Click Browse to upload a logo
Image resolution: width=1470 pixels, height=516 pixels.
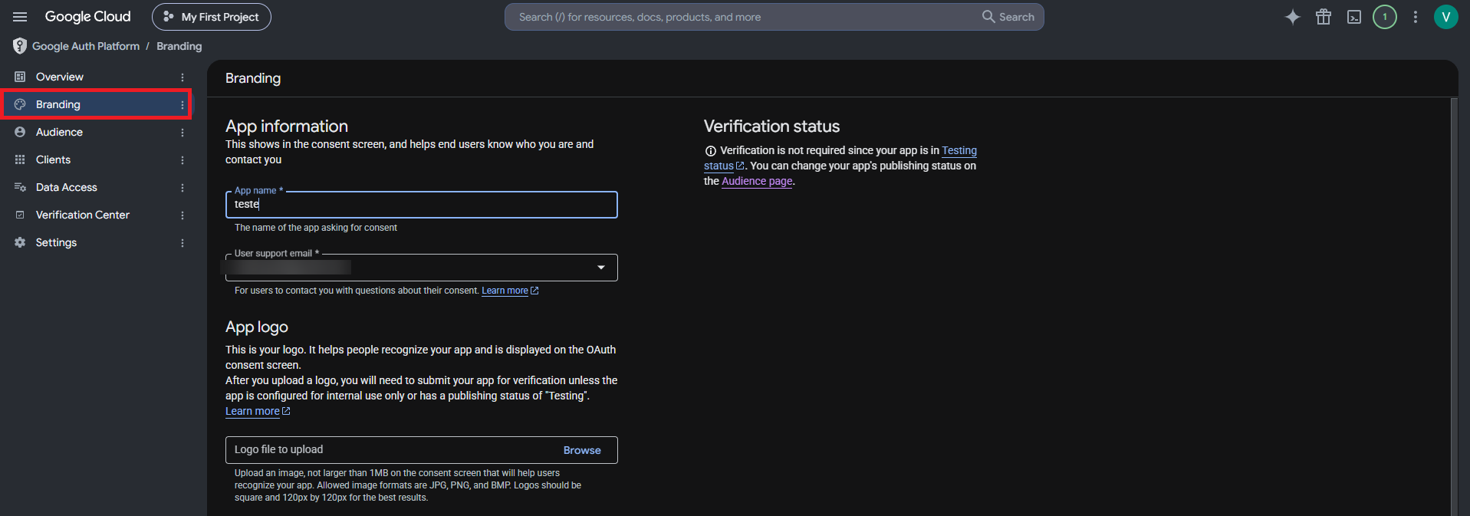(x=582, y=450)
